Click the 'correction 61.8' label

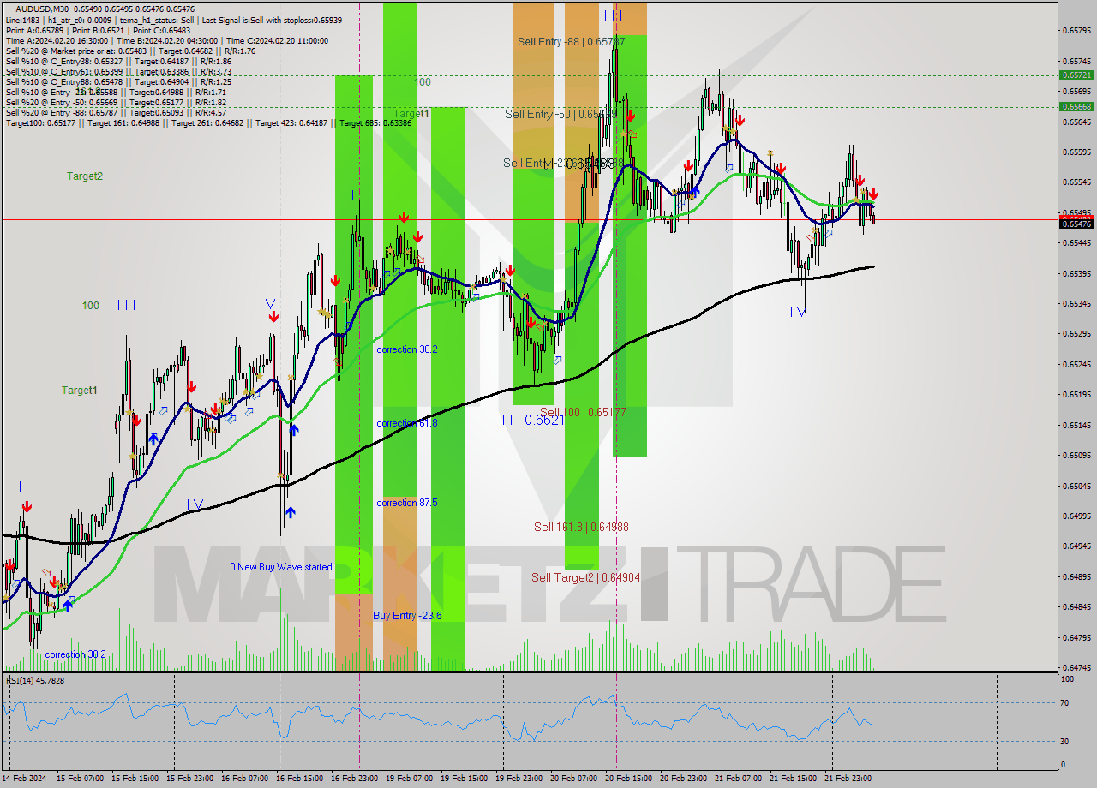407,423
